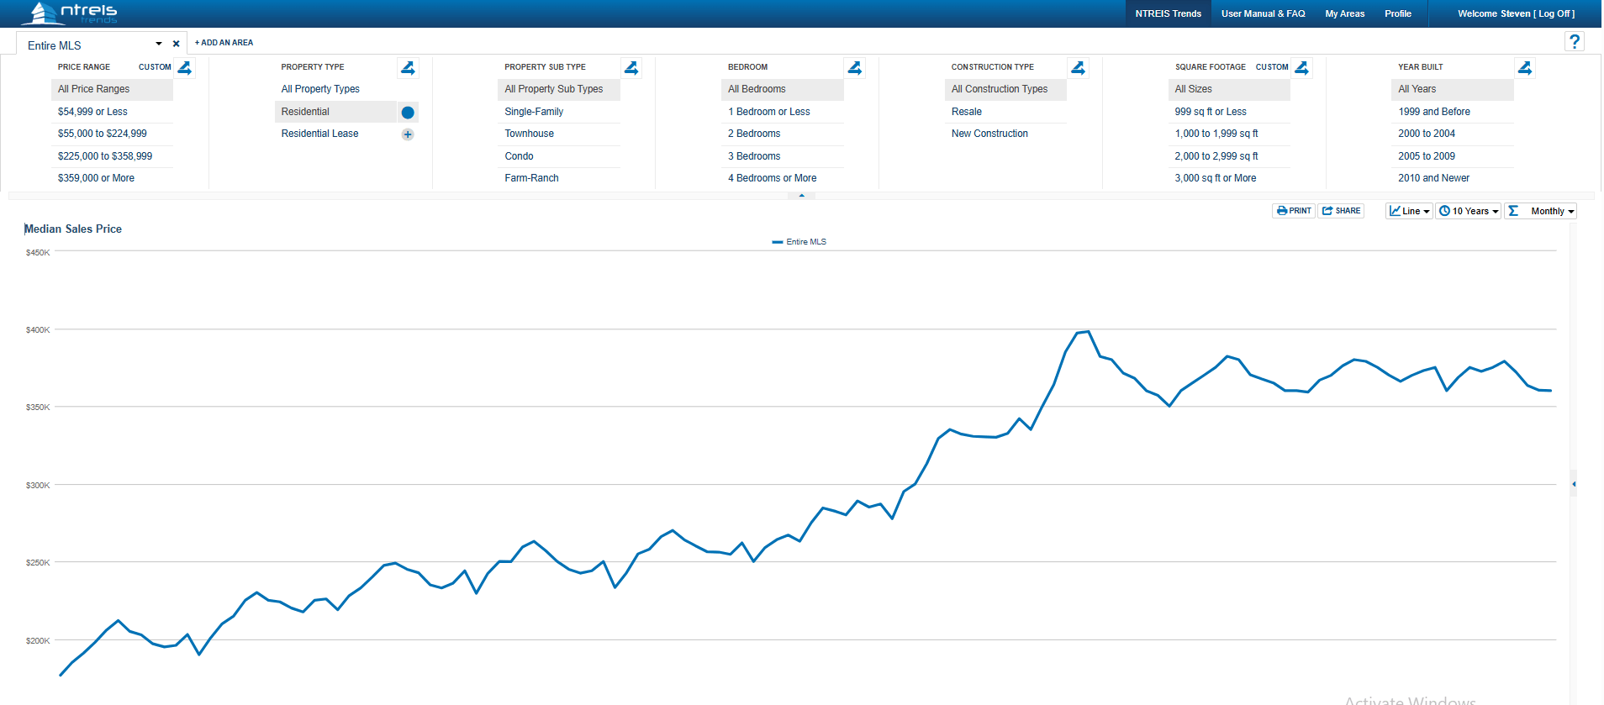Toggle the Residential property type circle
The image size is (1604, 705).
coord(408,113)
